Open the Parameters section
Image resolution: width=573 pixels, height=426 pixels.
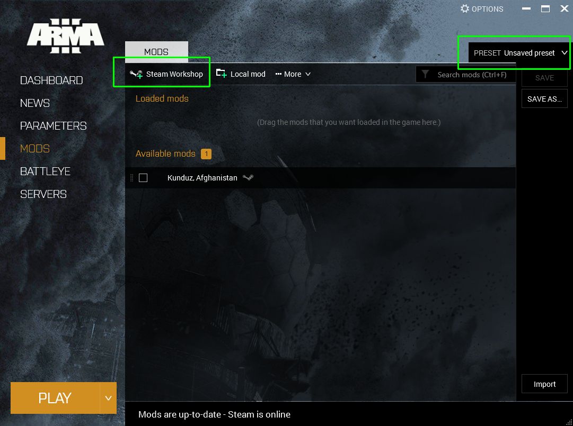[53, 126]
